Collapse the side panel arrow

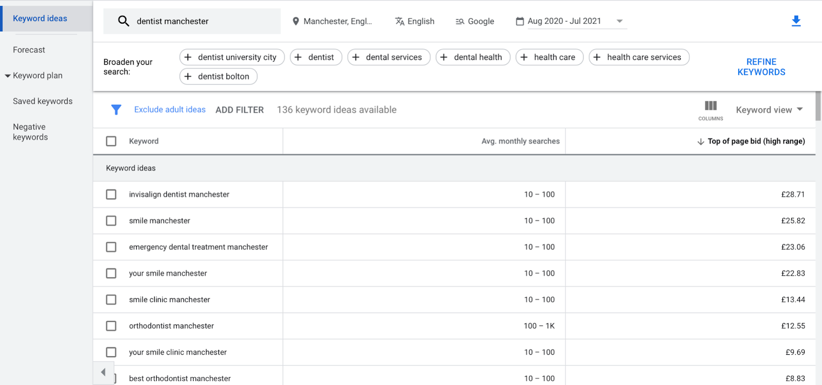click(103, 372)
